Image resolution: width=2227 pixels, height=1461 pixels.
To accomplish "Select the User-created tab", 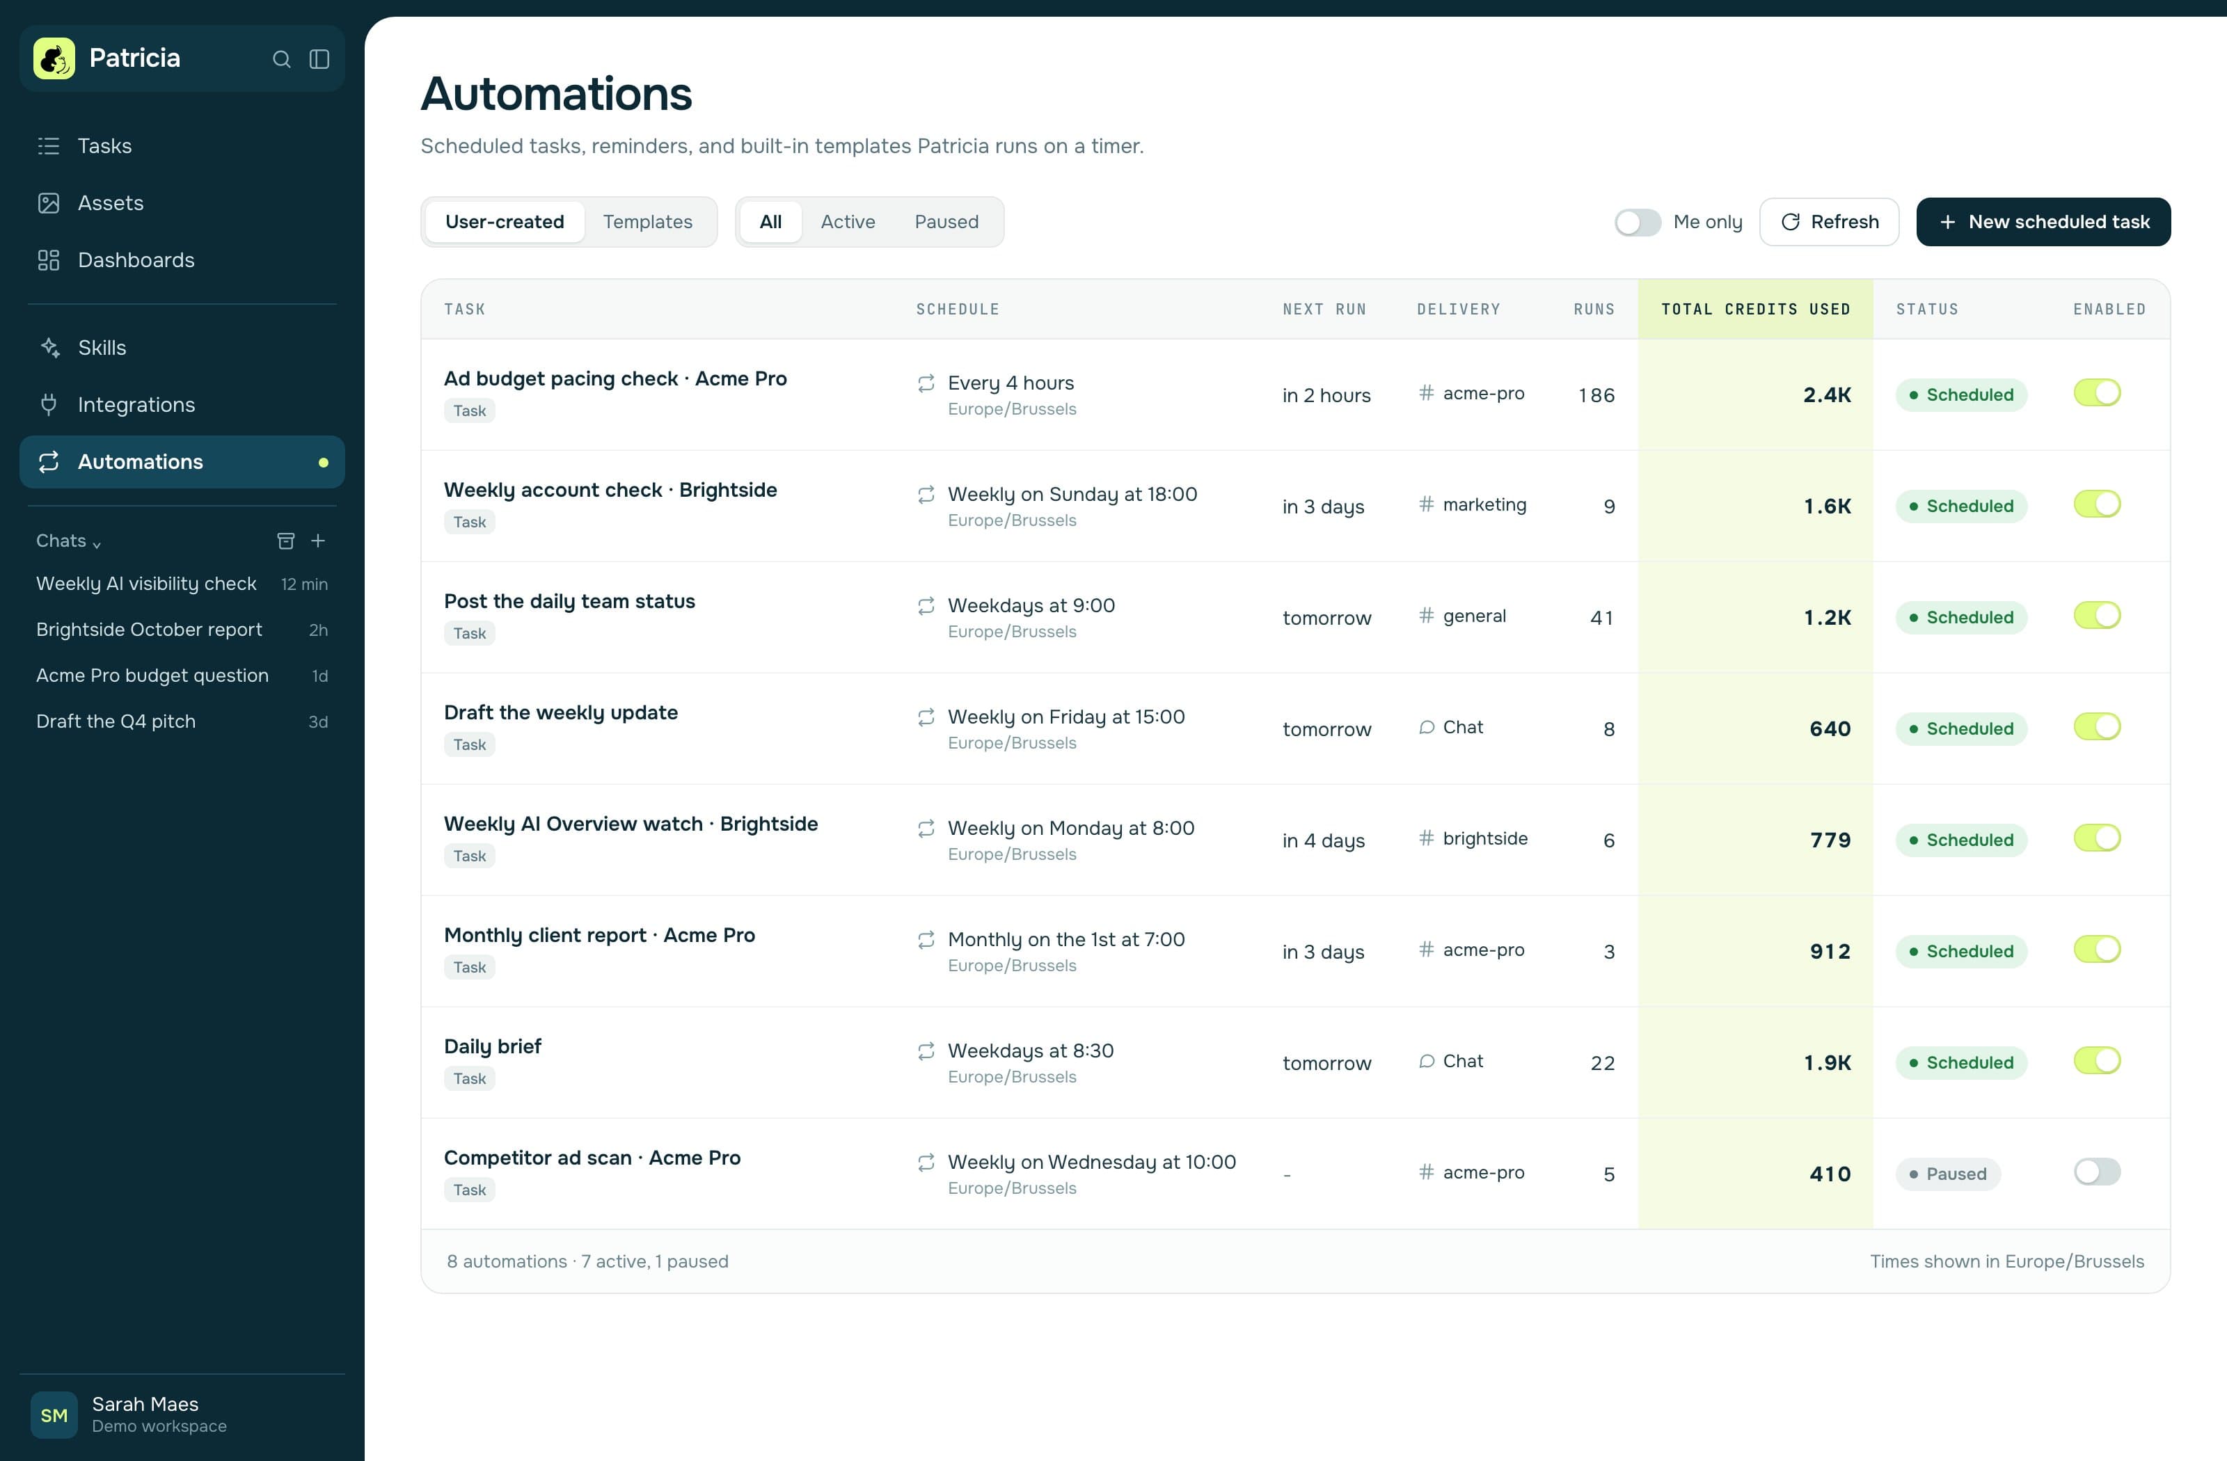I will click(x=505, y=222).
